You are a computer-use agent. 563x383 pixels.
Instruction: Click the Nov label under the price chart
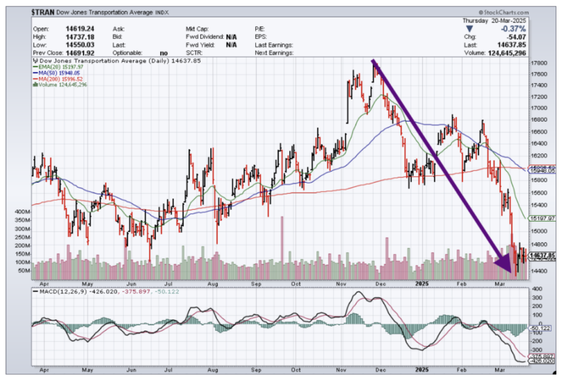[x=341, y=284]
